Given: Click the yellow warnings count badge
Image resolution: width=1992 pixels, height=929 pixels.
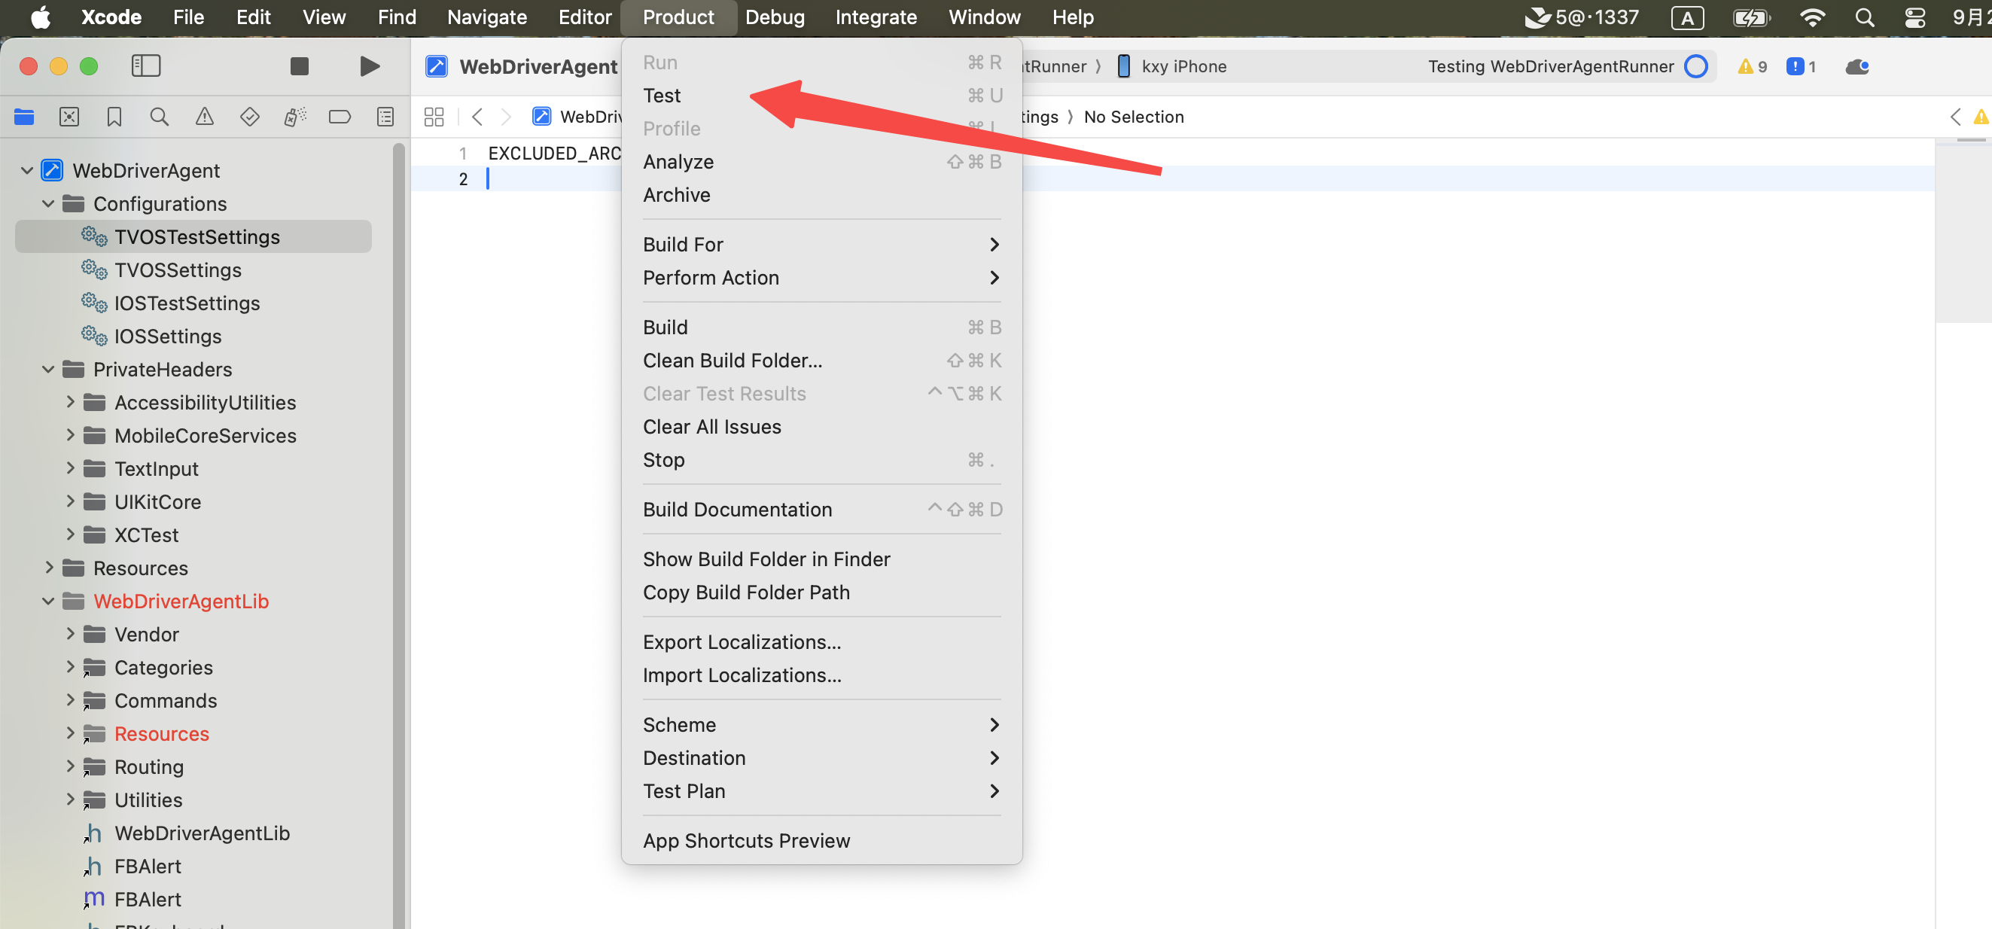Looking at the screenshot, I should pos(1752,66).
